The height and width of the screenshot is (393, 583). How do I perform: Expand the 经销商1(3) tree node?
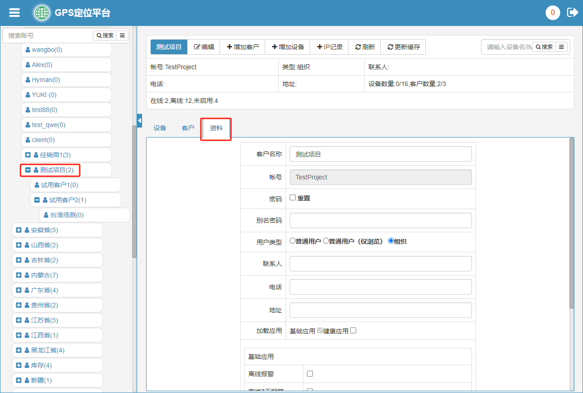[28, 155]
